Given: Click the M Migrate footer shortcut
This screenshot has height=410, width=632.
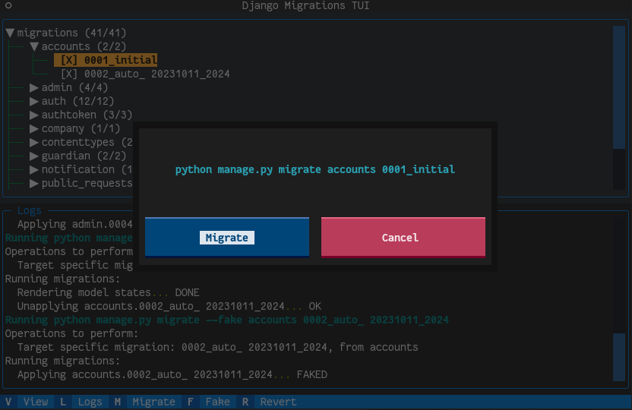Looking at the screenshot, I should [144, 402].
